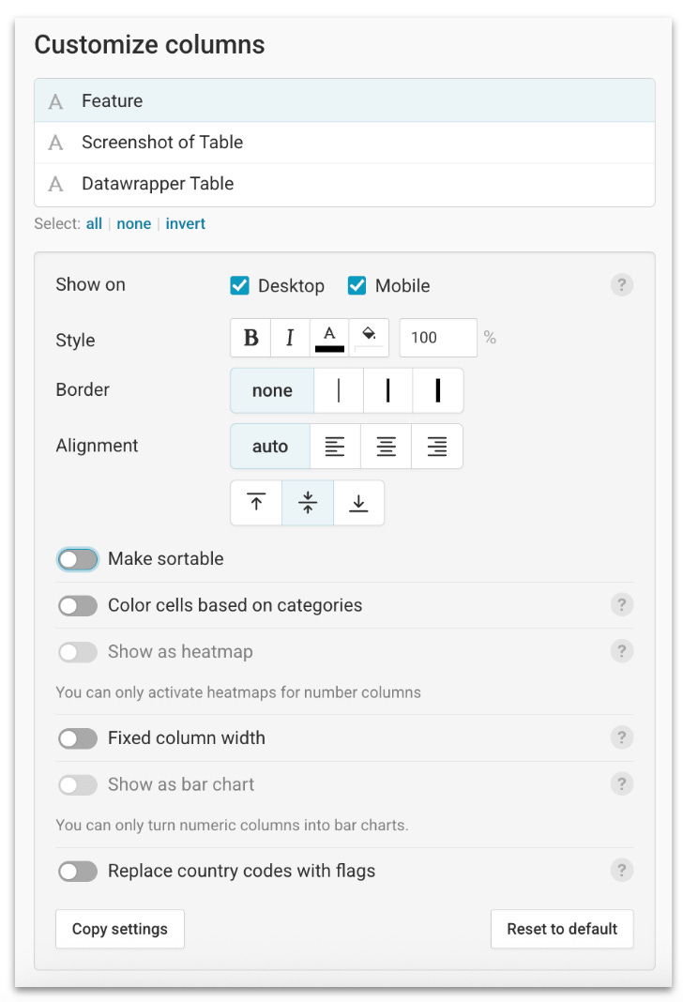
Task: Toggle bold text formatting
Action: pyautogui.click(x=250, y=338)
